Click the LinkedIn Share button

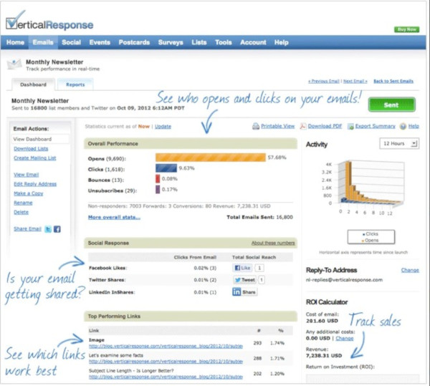[x=245, y=292]
